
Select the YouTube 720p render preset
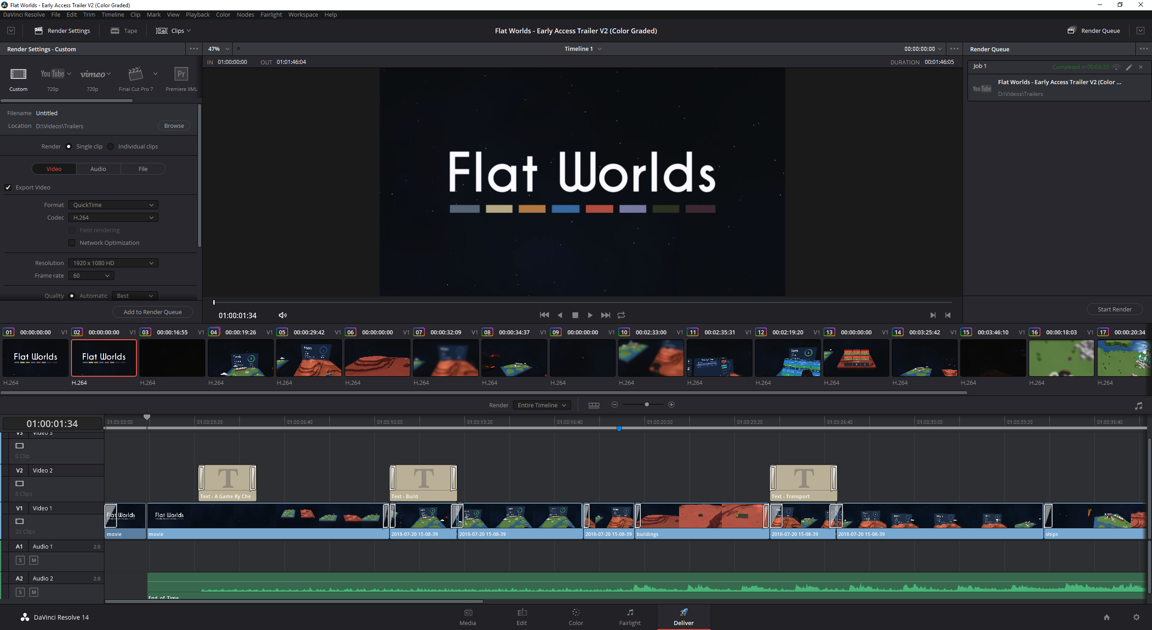tap(52, 79)
